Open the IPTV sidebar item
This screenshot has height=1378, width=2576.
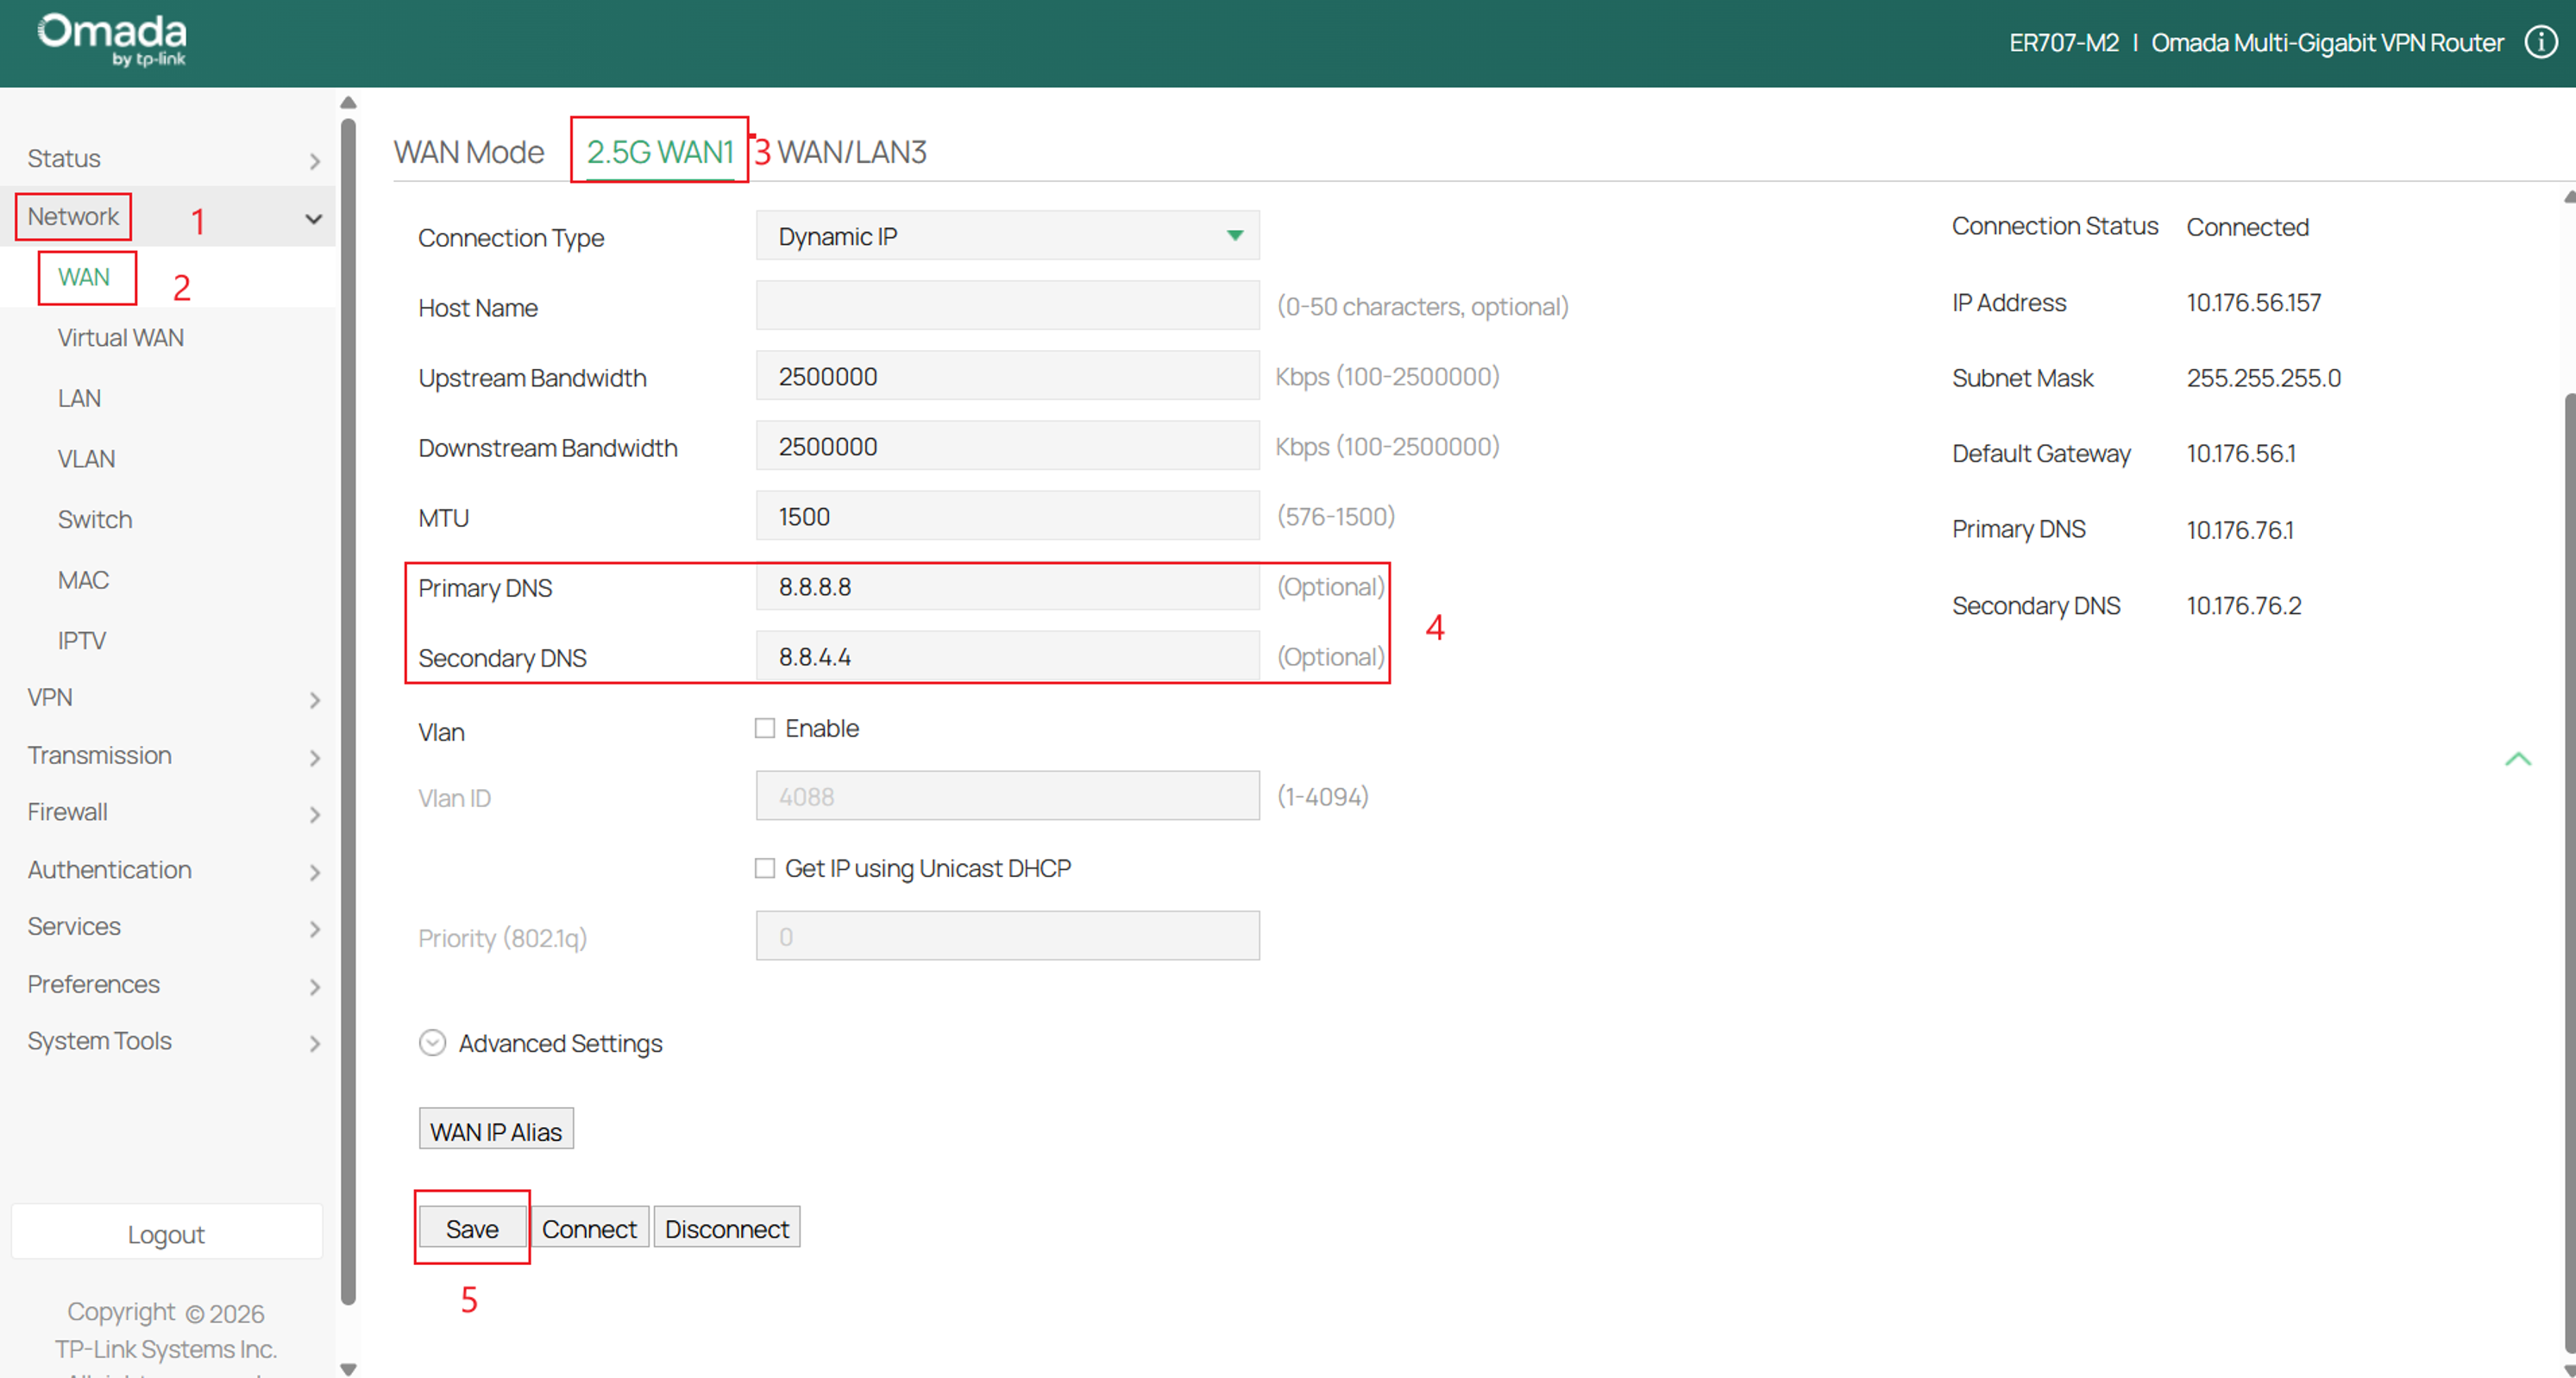pyautogui.click(x=82, y=641)
